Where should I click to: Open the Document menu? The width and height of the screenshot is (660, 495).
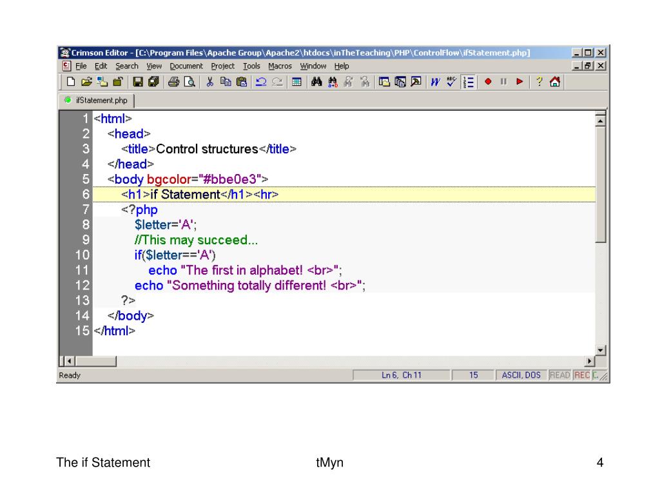tap(186, 66)
